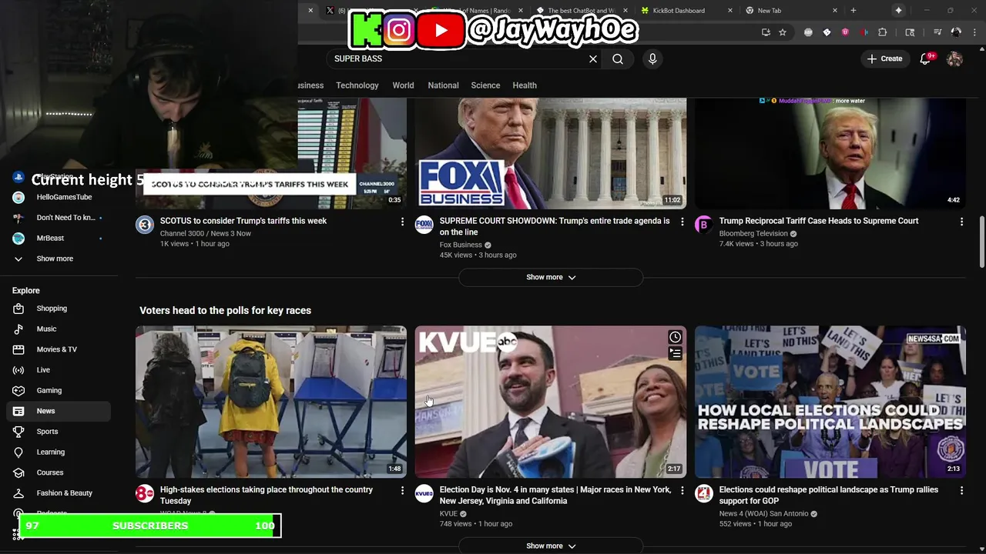Image resolution: width=986 pixels, height=554 pixels.
Task: Open Learning in the Explore sidebar
Action: pos(59,452)
